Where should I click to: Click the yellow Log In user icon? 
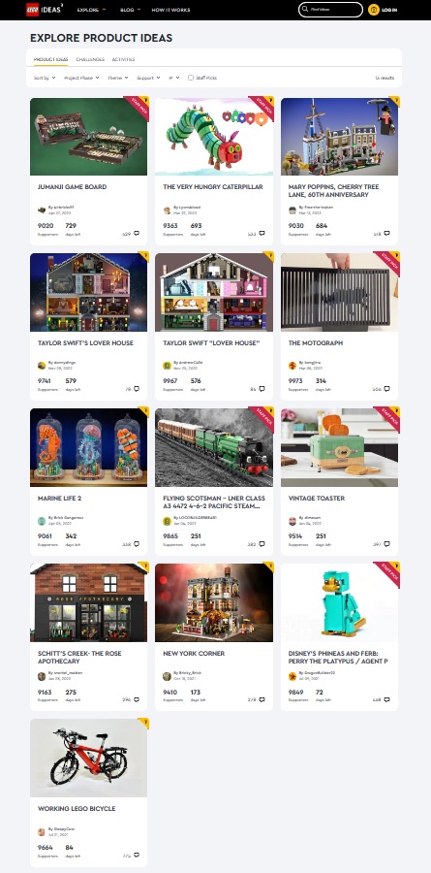pos(374,10)
